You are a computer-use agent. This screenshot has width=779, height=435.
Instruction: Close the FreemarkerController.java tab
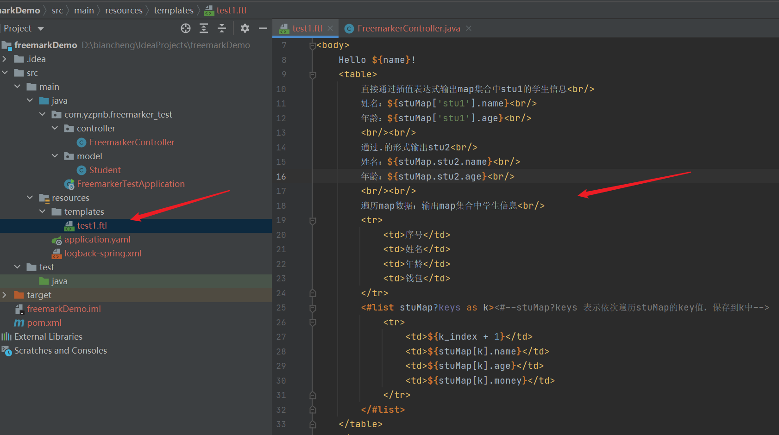tap(469, 28)
